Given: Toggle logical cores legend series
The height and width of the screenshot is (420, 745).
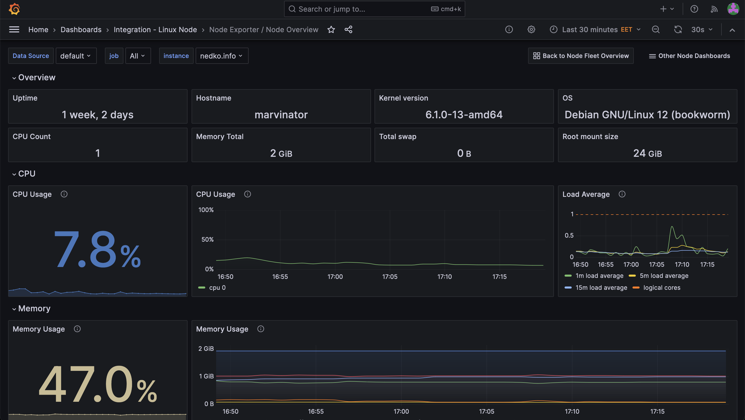Looking at the screenshot, I should [662, 288].
